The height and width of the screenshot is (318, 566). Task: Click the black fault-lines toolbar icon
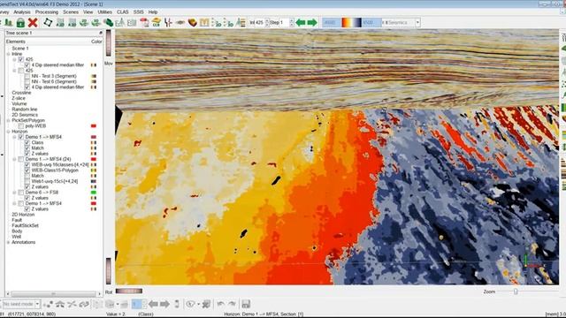[x=168, y=23]
